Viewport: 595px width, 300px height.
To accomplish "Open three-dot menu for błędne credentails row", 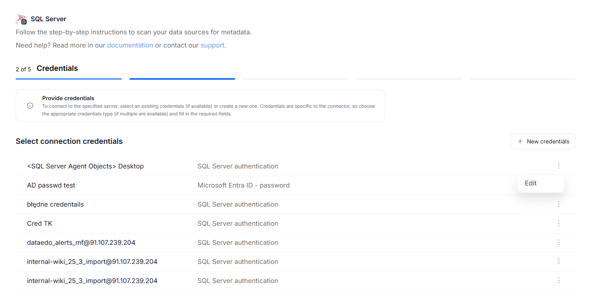I will (559, 204).
